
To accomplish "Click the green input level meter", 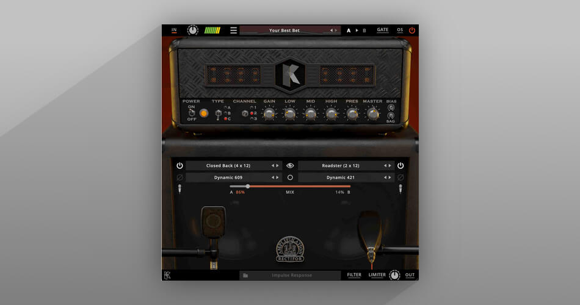I will pos(212,30).
